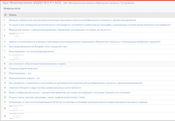This screenshot has height=121, width=175.
Task: Open the diagram thumbnail in question 19
Action: [17, 116]
